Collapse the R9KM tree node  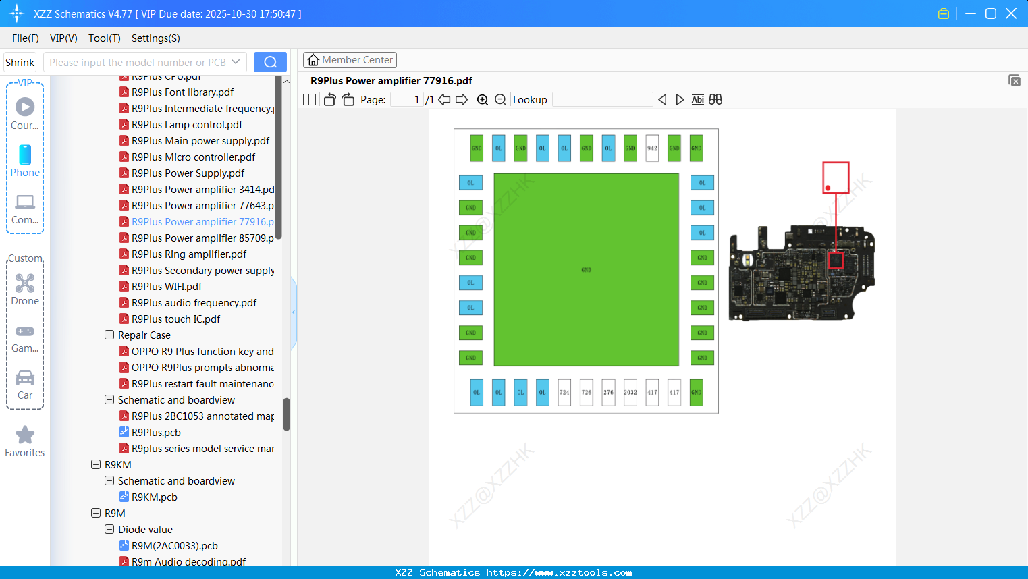96,464
